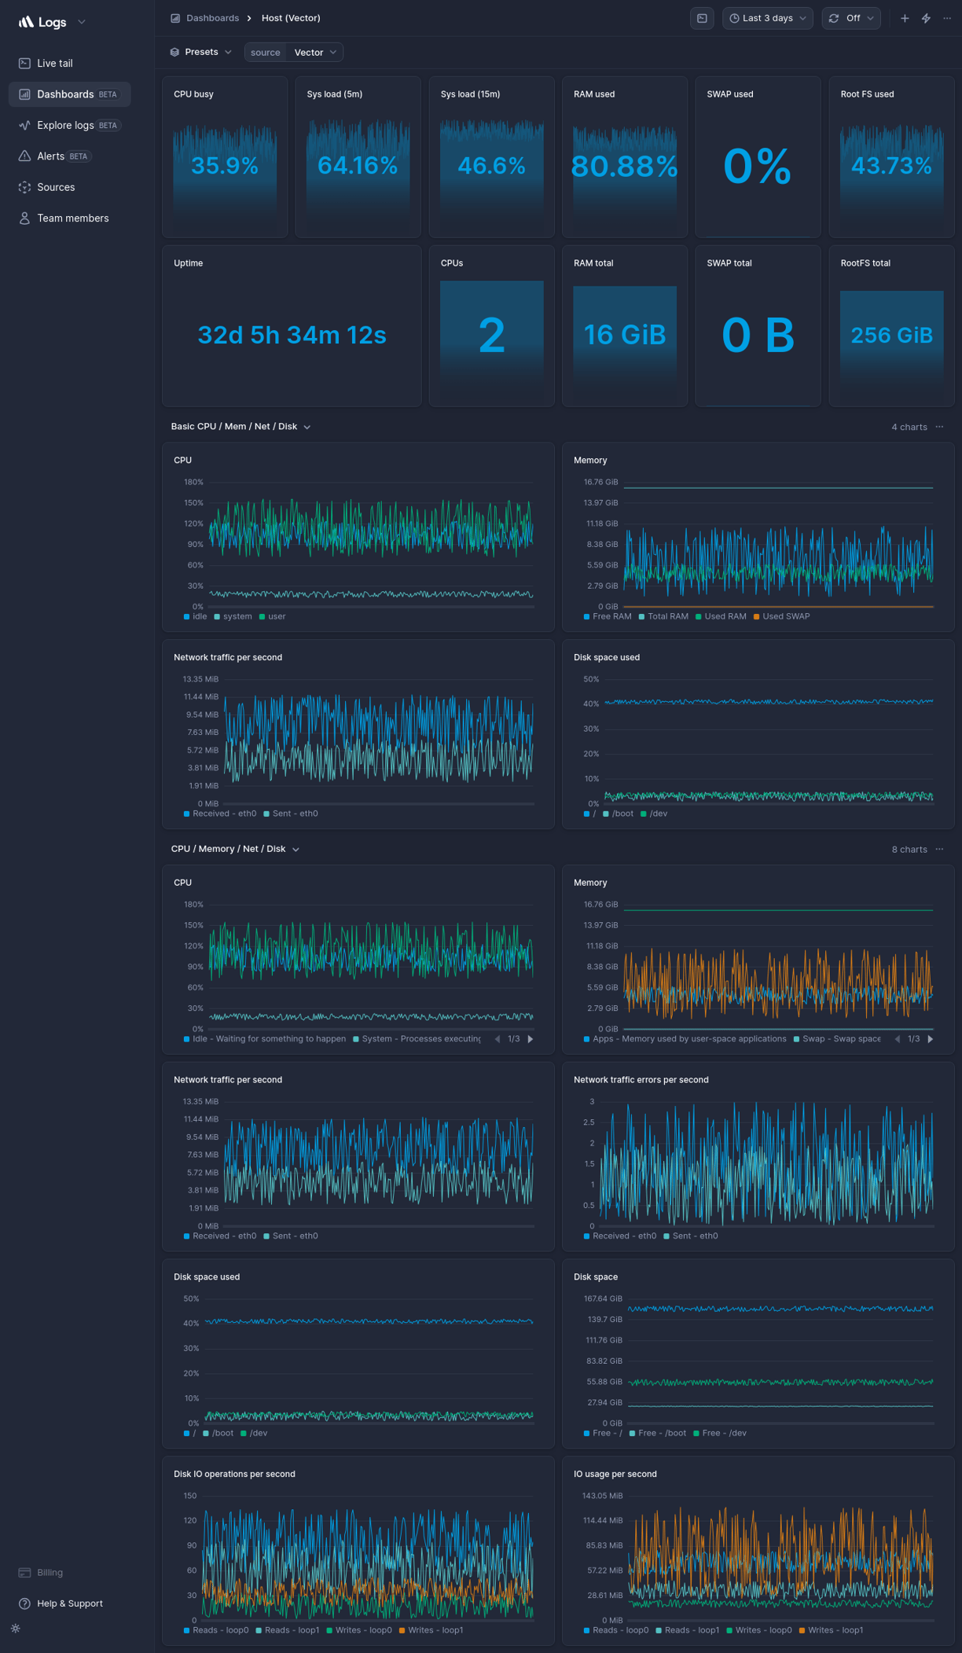Click the Explore logs pulse icon
Screen dimensions: 962x1653
point(24,125)
